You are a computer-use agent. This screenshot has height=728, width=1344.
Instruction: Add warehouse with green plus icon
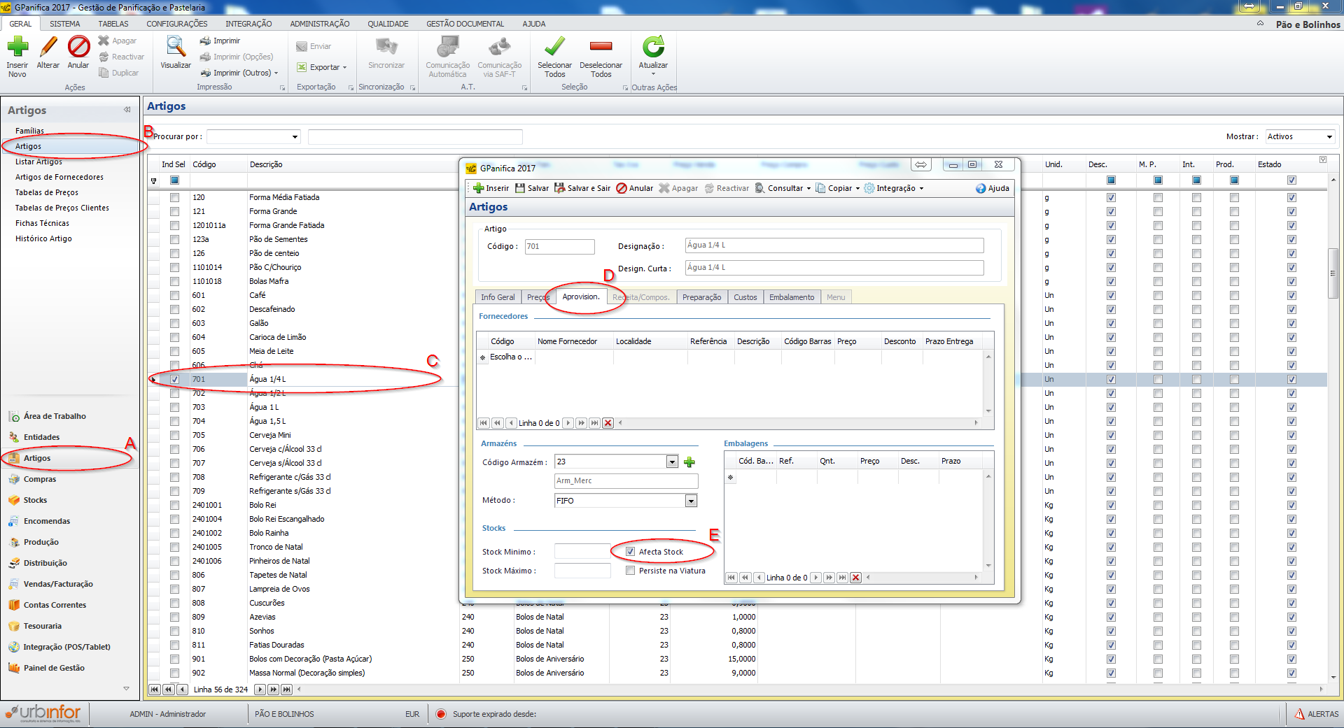pyautogui.click(x=689, y=462)
